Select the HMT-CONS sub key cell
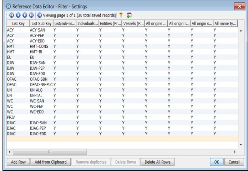This screenshot has width=248, height=171. point(41,46)
